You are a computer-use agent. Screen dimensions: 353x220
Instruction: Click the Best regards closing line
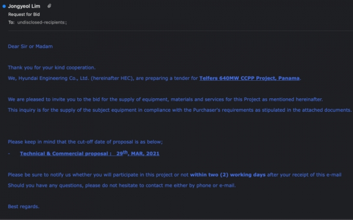coord(24,207)
